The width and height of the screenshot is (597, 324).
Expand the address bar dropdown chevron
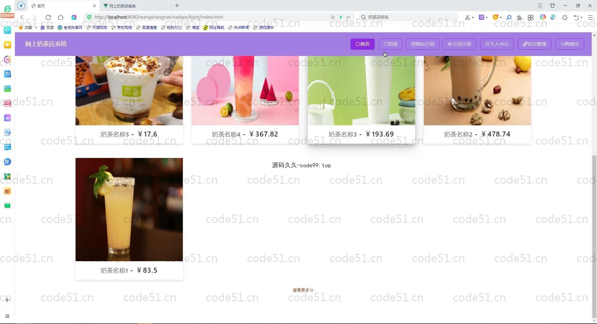(348, 17)
